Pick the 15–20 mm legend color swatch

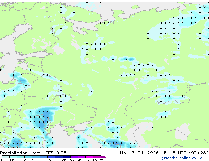[x=51, y=157]
